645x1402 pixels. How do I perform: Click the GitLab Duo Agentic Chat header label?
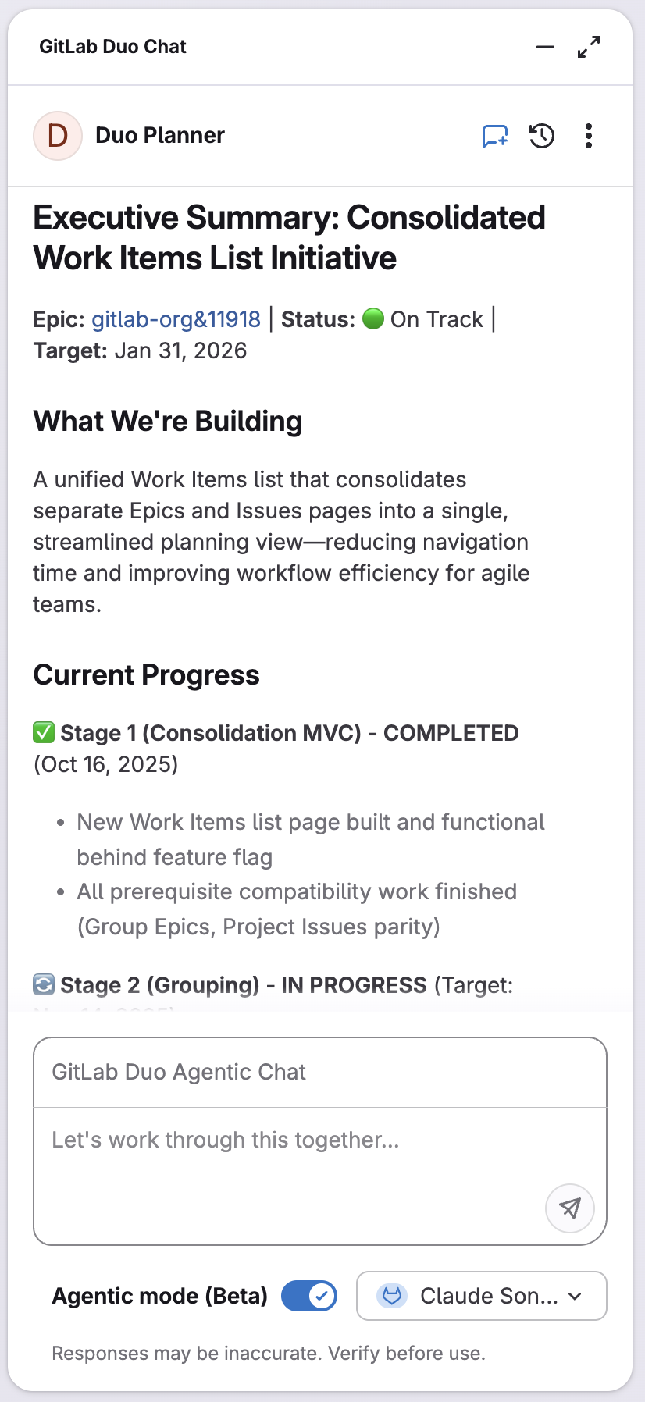point(179,1072)
